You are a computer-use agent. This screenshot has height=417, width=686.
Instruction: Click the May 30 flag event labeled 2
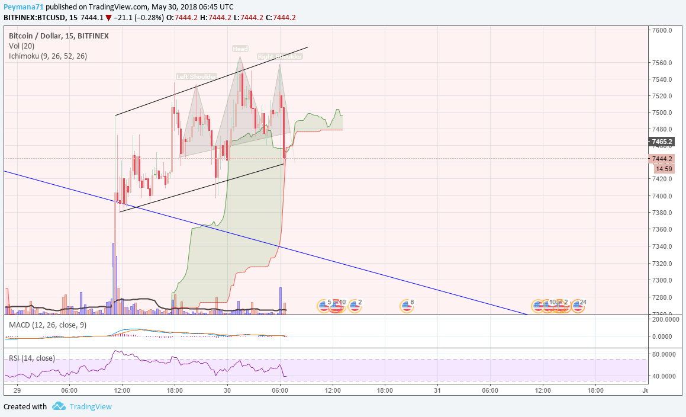[355, 306]
